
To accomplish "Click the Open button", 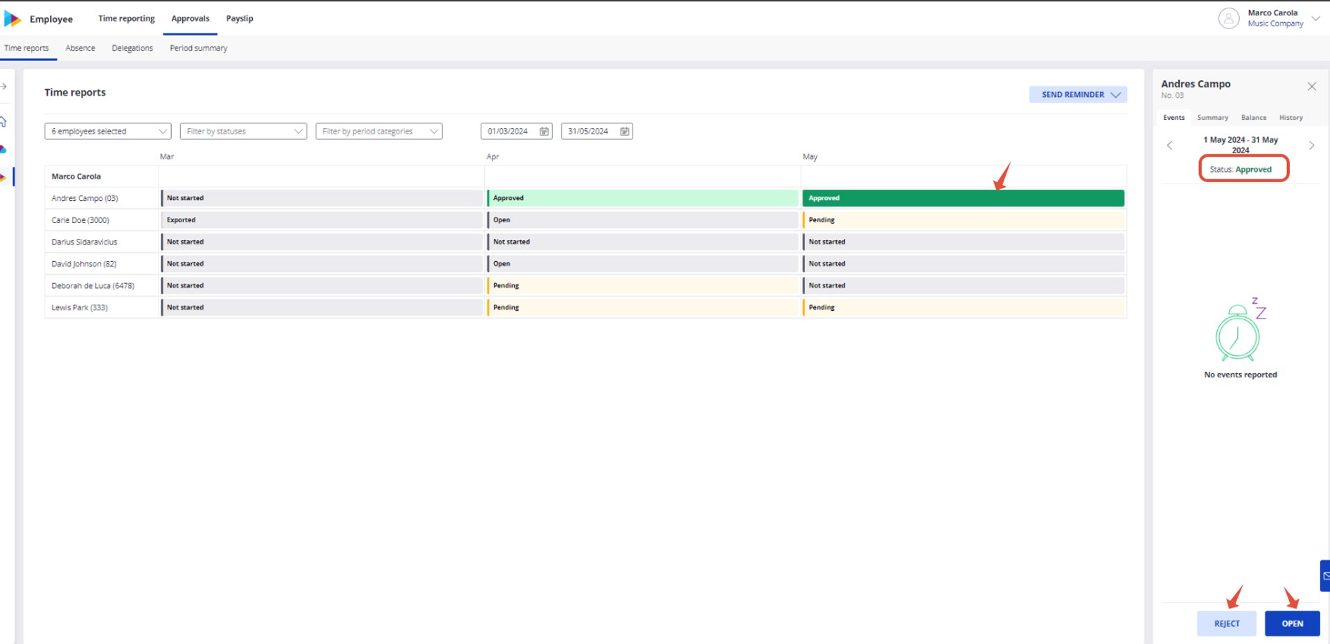I will click(1292, 623).
